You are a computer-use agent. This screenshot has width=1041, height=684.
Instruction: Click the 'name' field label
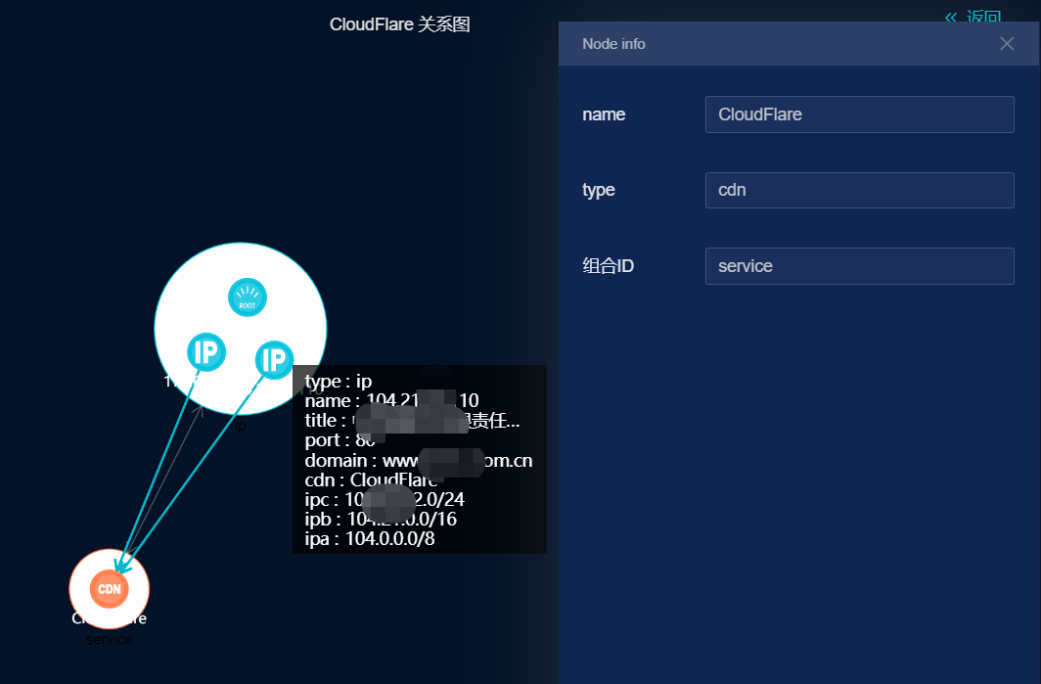coord(604,114)
